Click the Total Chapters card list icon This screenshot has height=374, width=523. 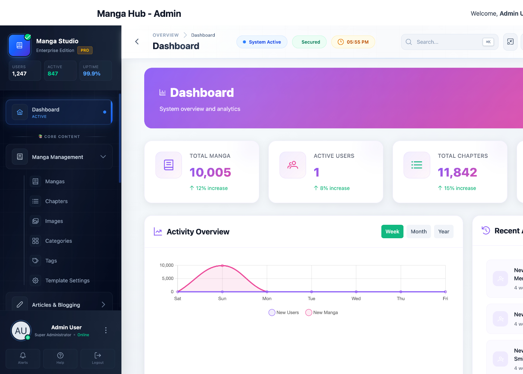coord(417,165)
